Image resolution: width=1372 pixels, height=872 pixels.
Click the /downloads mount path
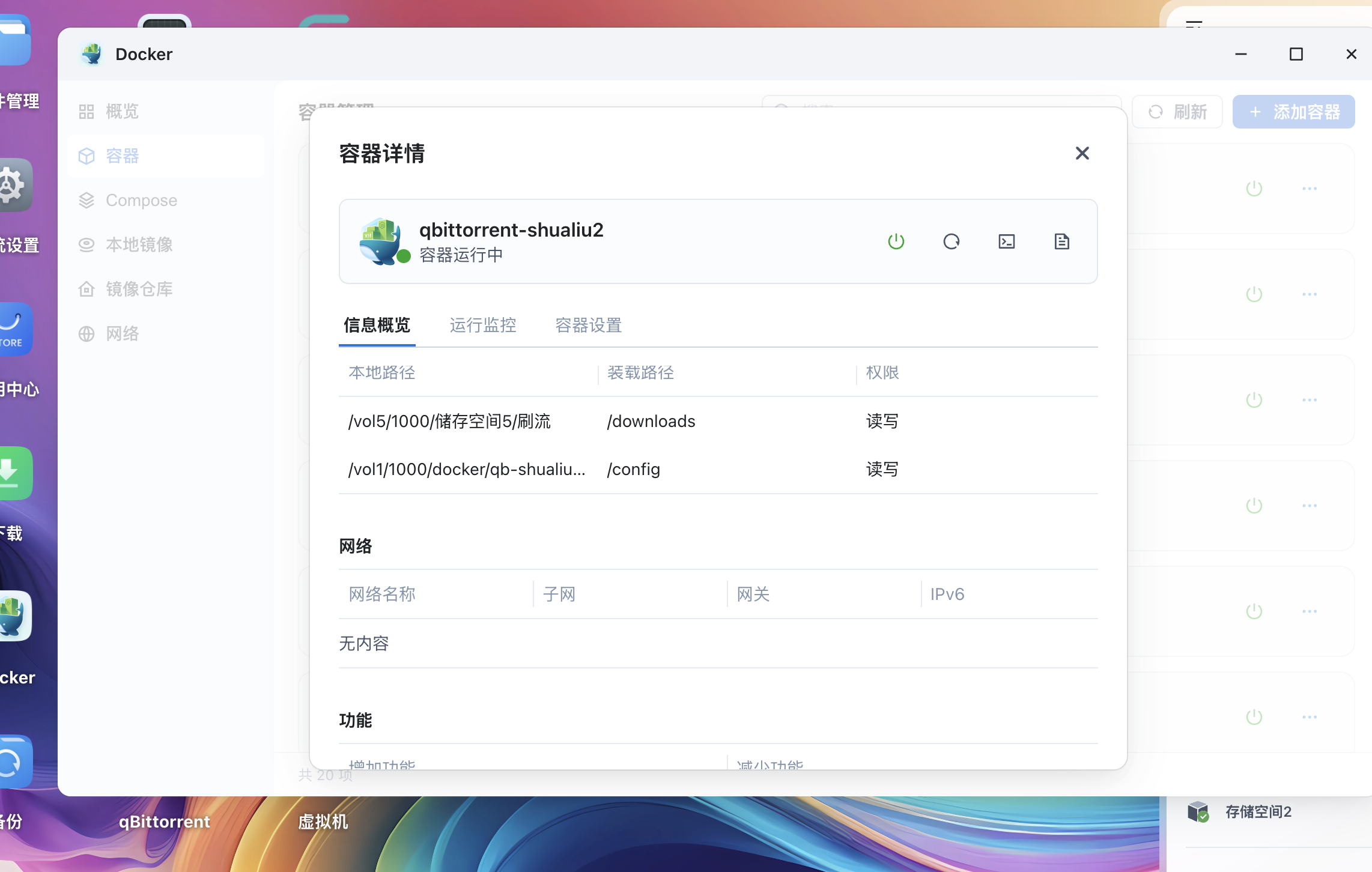point(651,422)
